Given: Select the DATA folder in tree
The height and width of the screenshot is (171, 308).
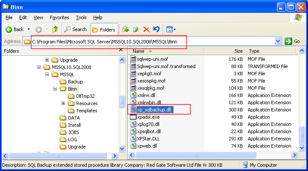Looking at the screenshot, I should pyautogui.click(x=74, y=118).
